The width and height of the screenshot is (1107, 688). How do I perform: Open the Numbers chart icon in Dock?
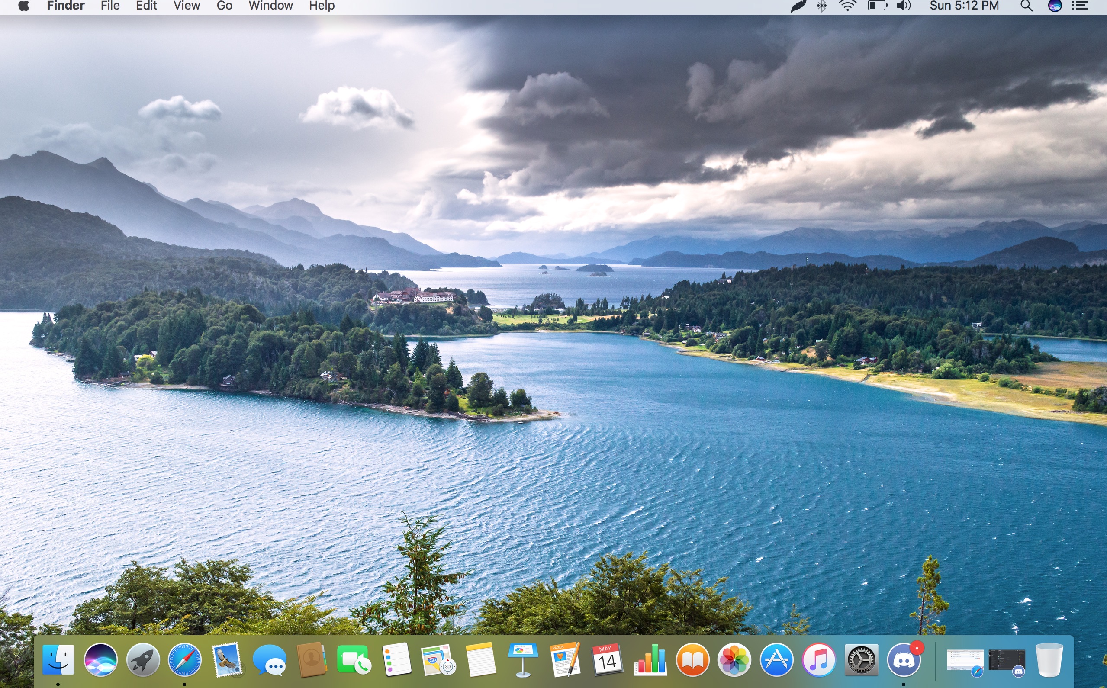(650, 659)
